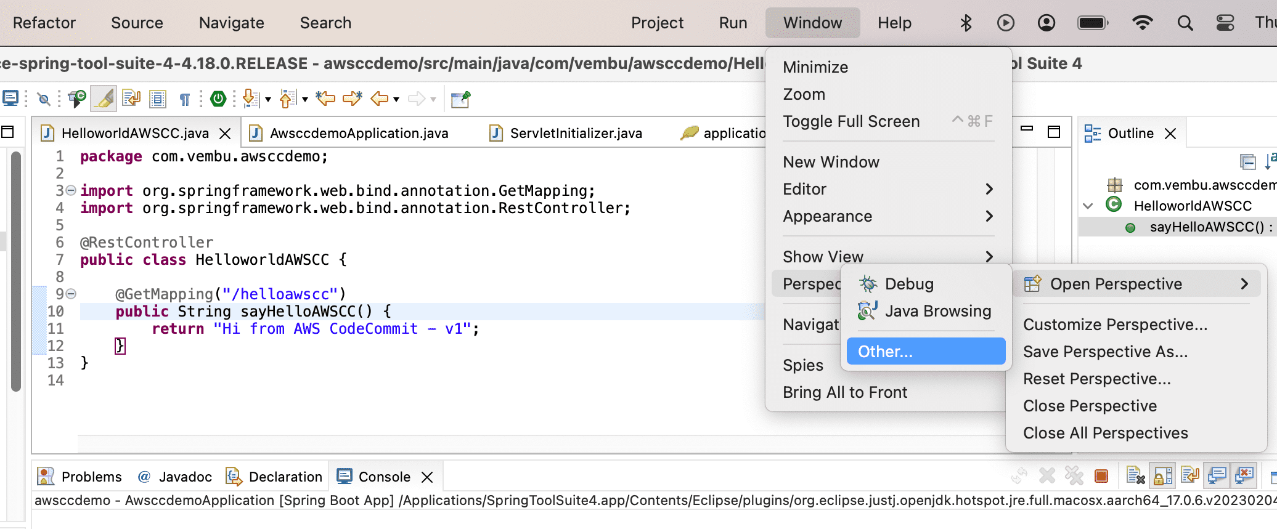Screen dimensions: 1277x529
Task: Click the red Terminate button in Console
Action: click(x=1101, y=476)
